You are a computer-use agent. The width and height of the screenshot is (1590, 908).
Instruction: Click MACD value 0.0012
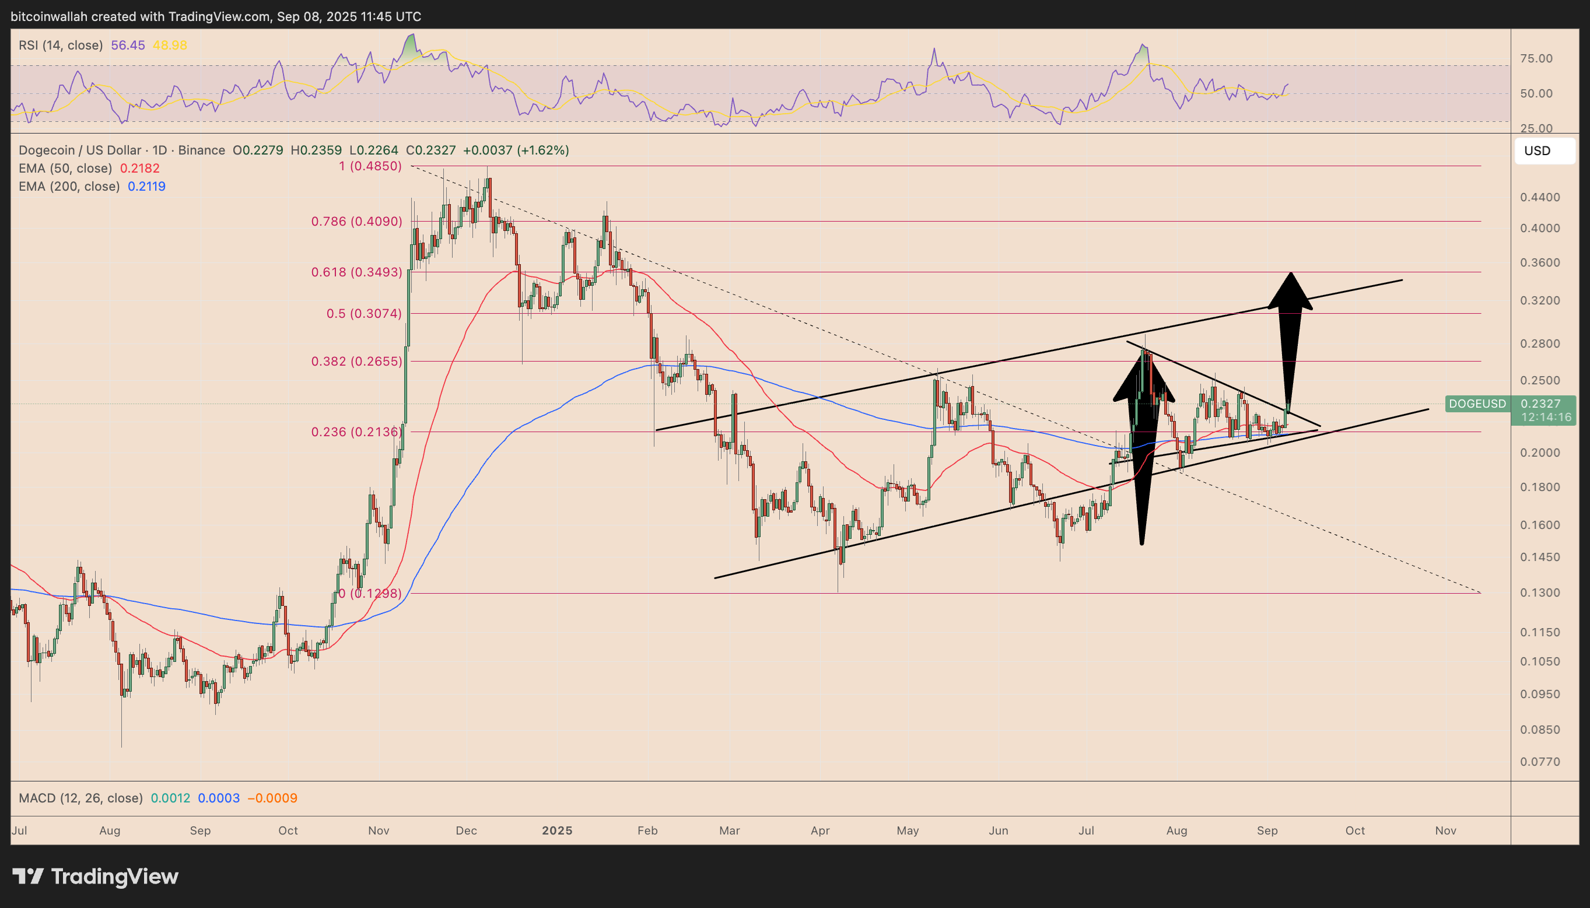pyautogui.click(x=170, y=798)
